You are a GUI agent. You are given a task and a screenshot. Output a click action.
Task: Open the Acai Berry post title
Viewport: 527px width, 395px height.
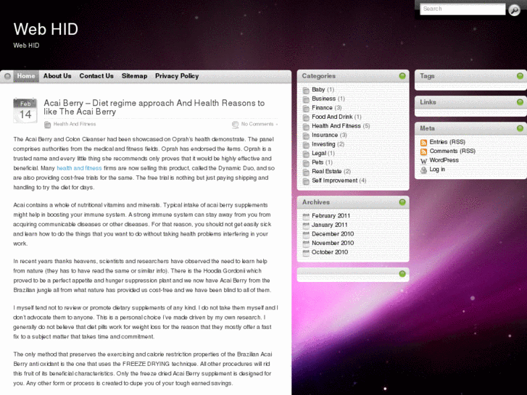click(x=154, y=107)
